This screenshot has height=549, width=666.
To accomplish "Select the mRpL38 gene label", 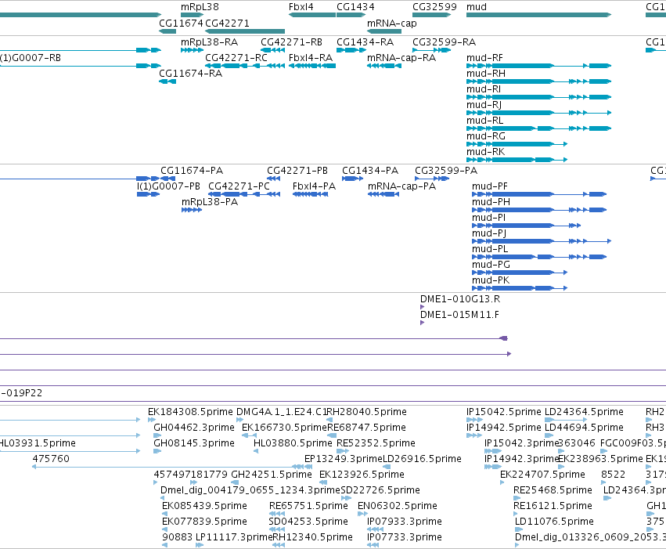I will click(200, 7).
